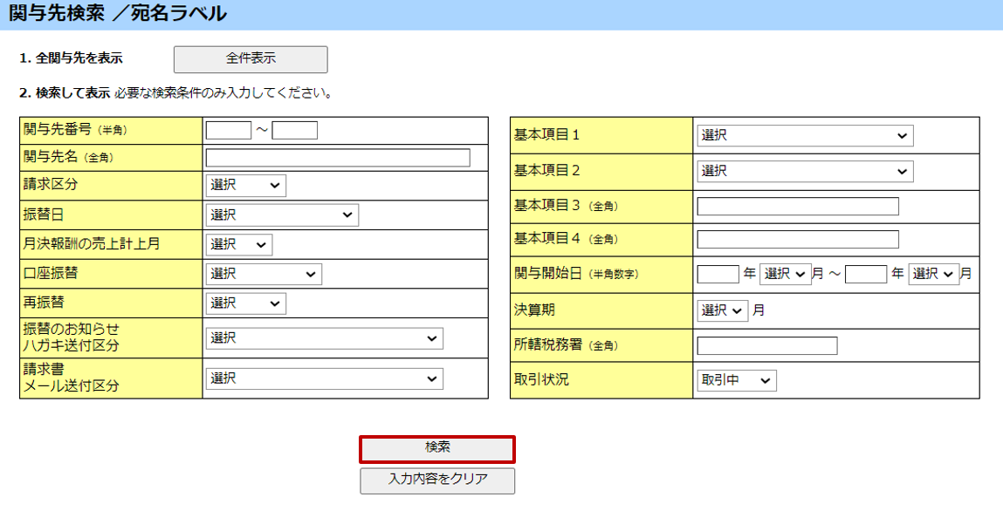Change 取引状況 dropdown showing 取引中
1003x511 pixels.
736,381
